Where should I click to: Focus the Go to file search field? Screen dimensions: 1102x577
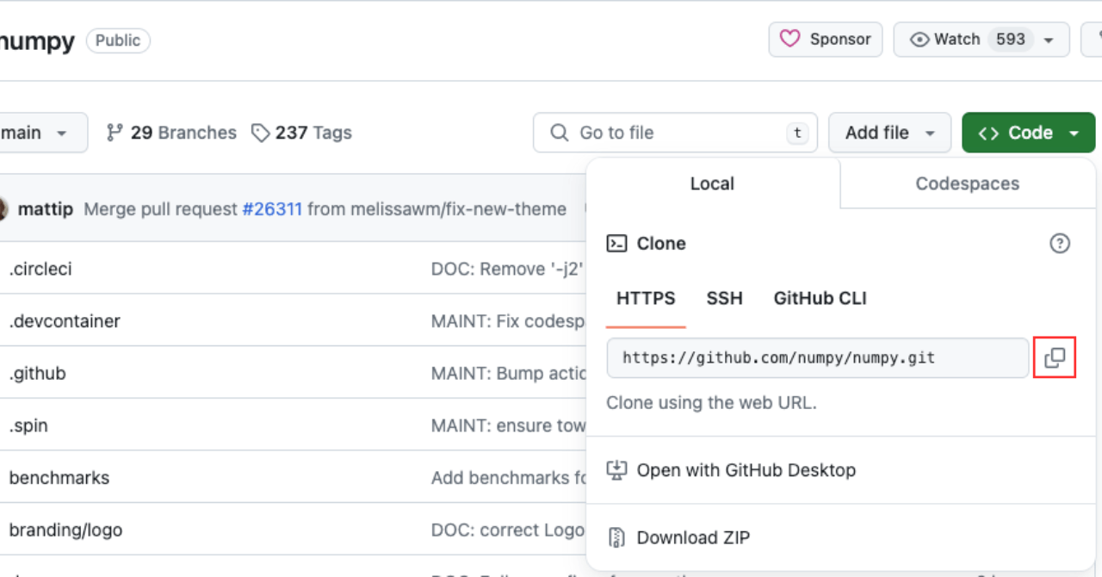point(676,133)
